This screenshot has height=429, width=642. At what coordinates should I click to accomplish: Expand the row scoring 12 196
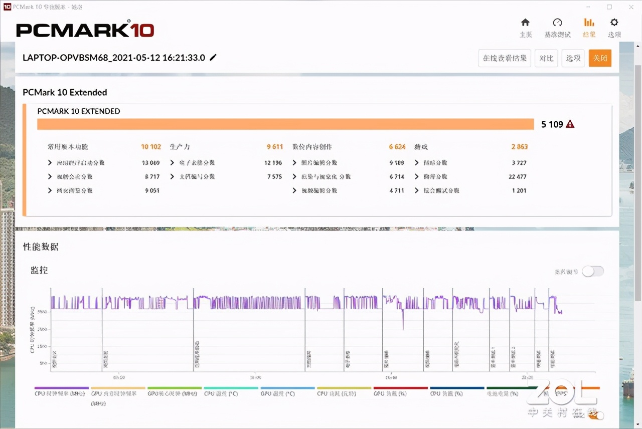(172, 163)
